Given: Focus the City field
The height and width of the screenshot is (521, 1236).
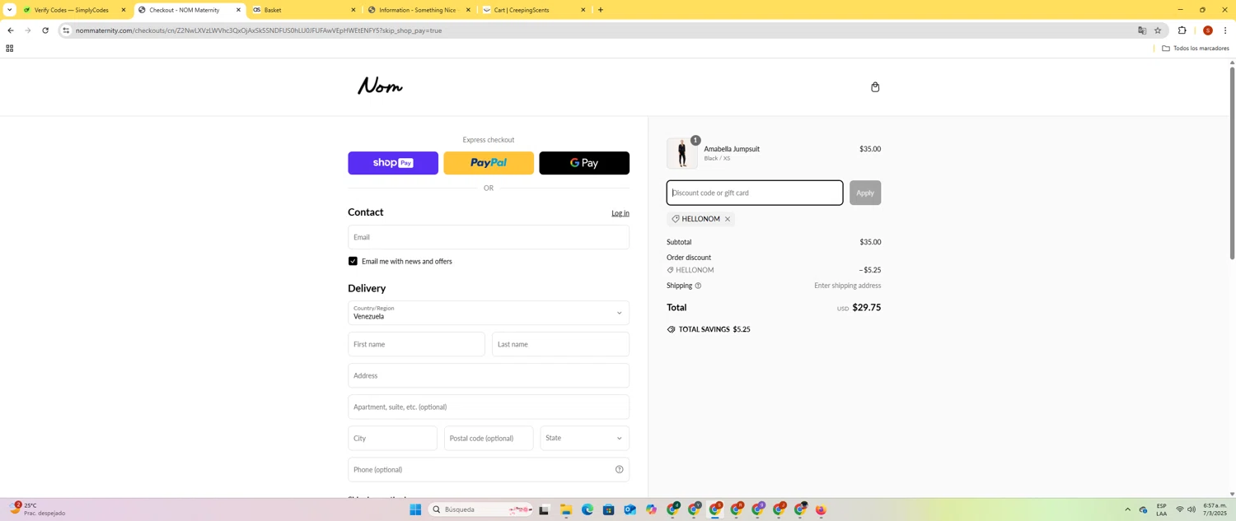Looking at the screenshot, I should tap(392, 438).
